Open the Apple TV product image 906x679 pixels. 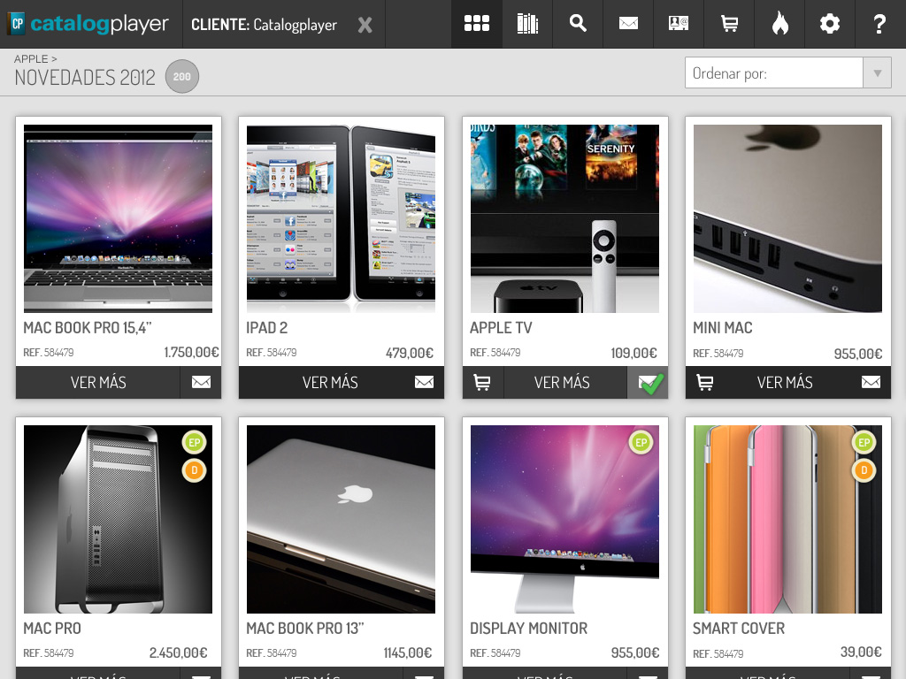coord(564,219)
